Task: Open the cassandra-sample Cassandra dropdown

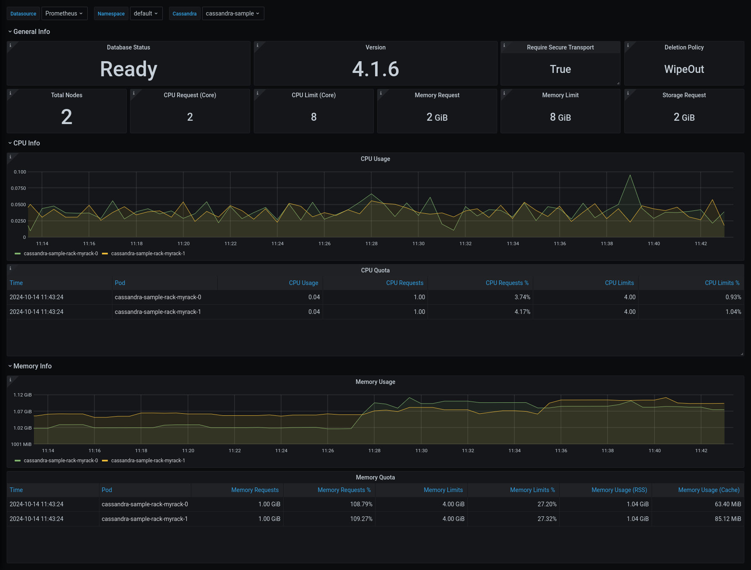Action: (x=232, y=13)
